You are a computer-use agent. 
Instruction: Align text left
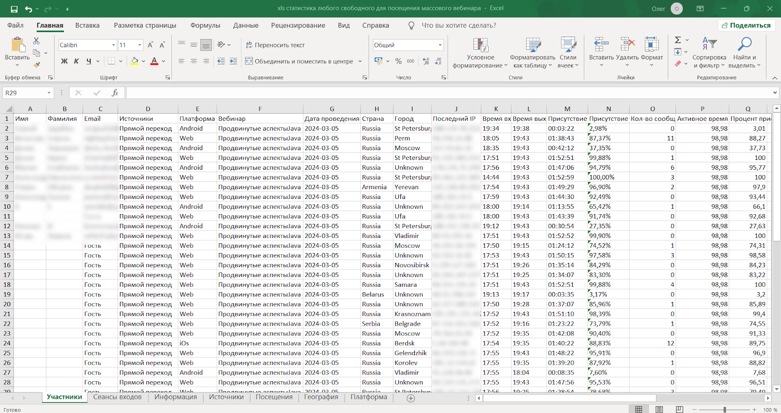(x=182, y=61)
